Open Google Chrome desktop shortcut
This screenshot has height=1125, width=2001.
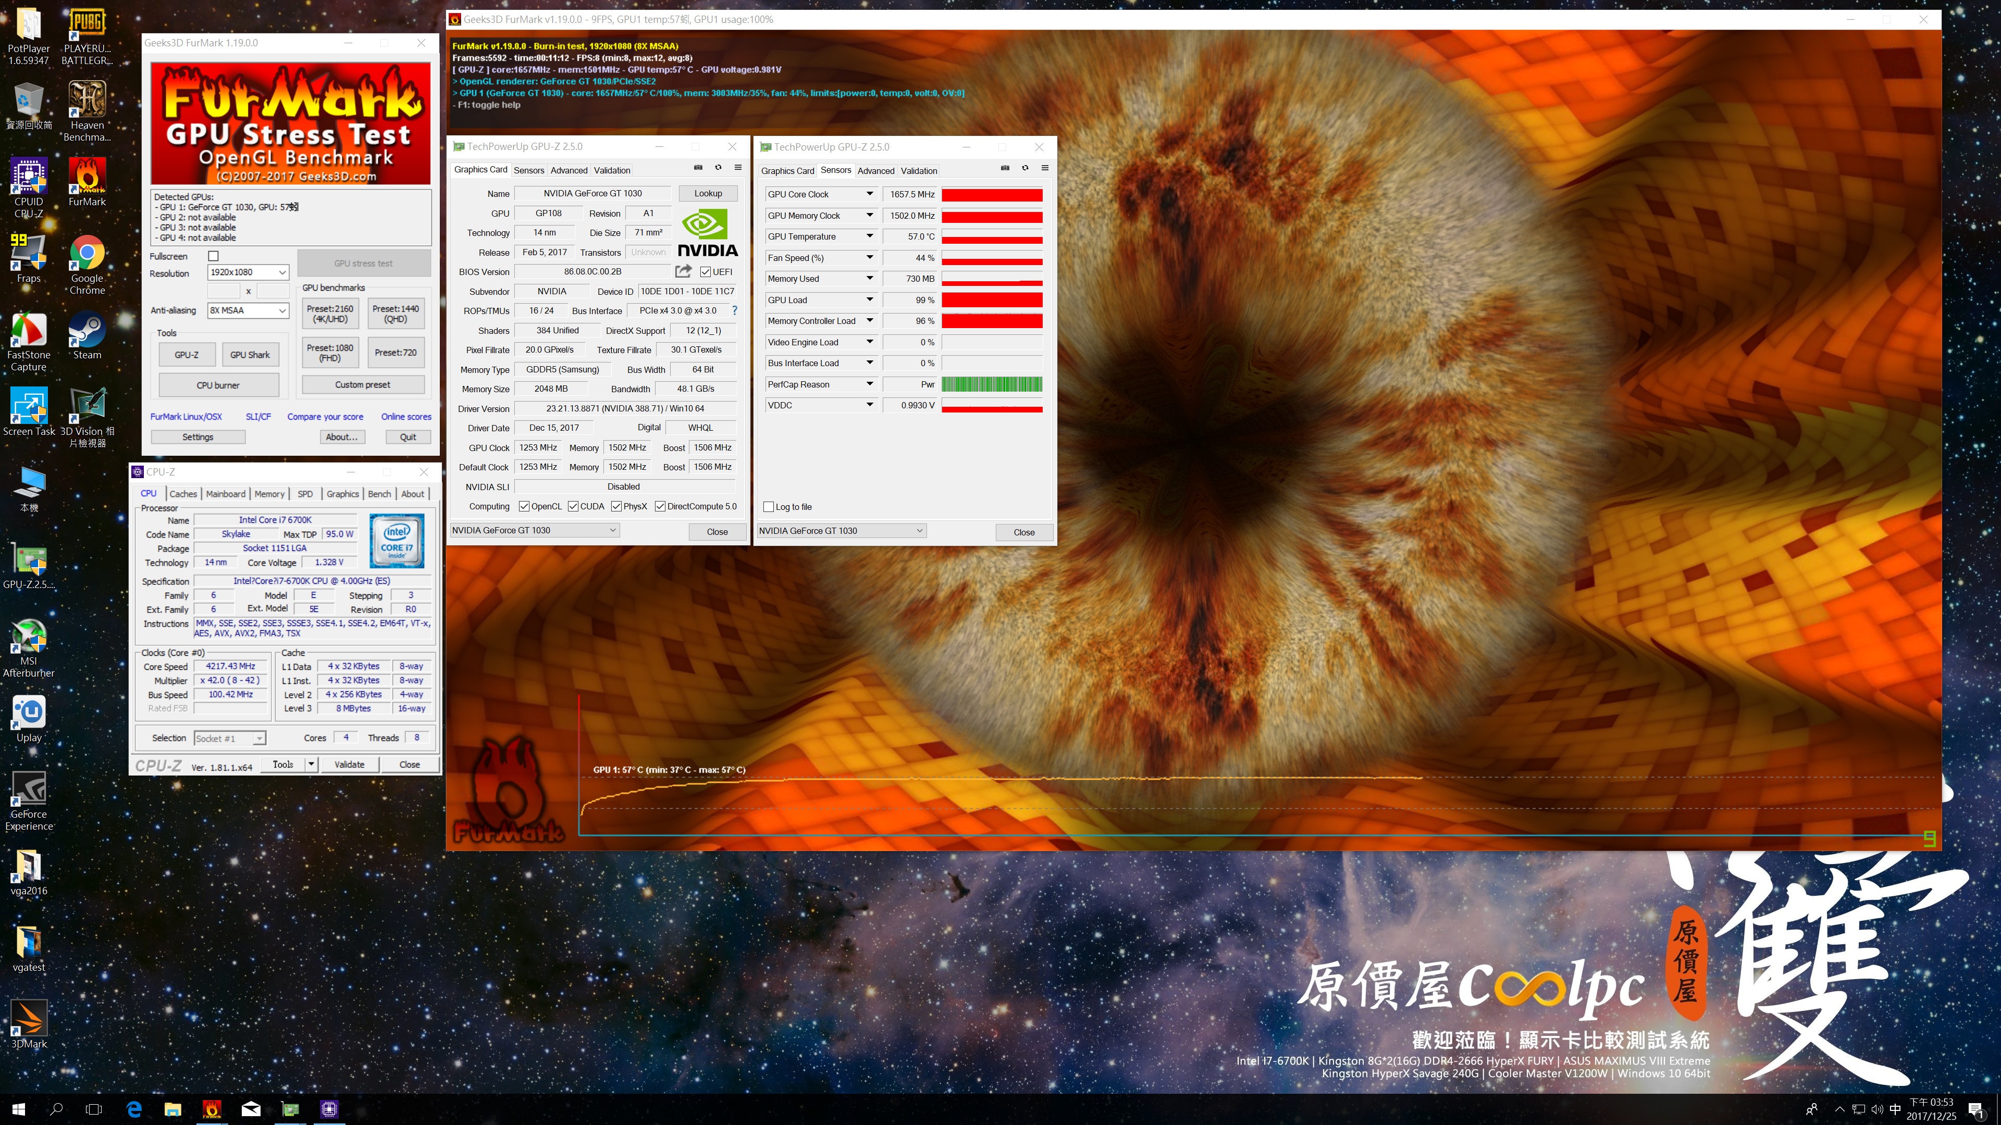[x=87, y=265]
